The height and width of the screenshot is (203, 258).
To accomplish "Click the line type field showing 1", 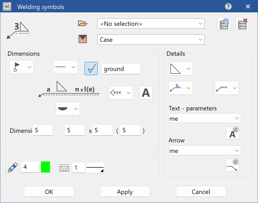I will (x=79, y=168).
